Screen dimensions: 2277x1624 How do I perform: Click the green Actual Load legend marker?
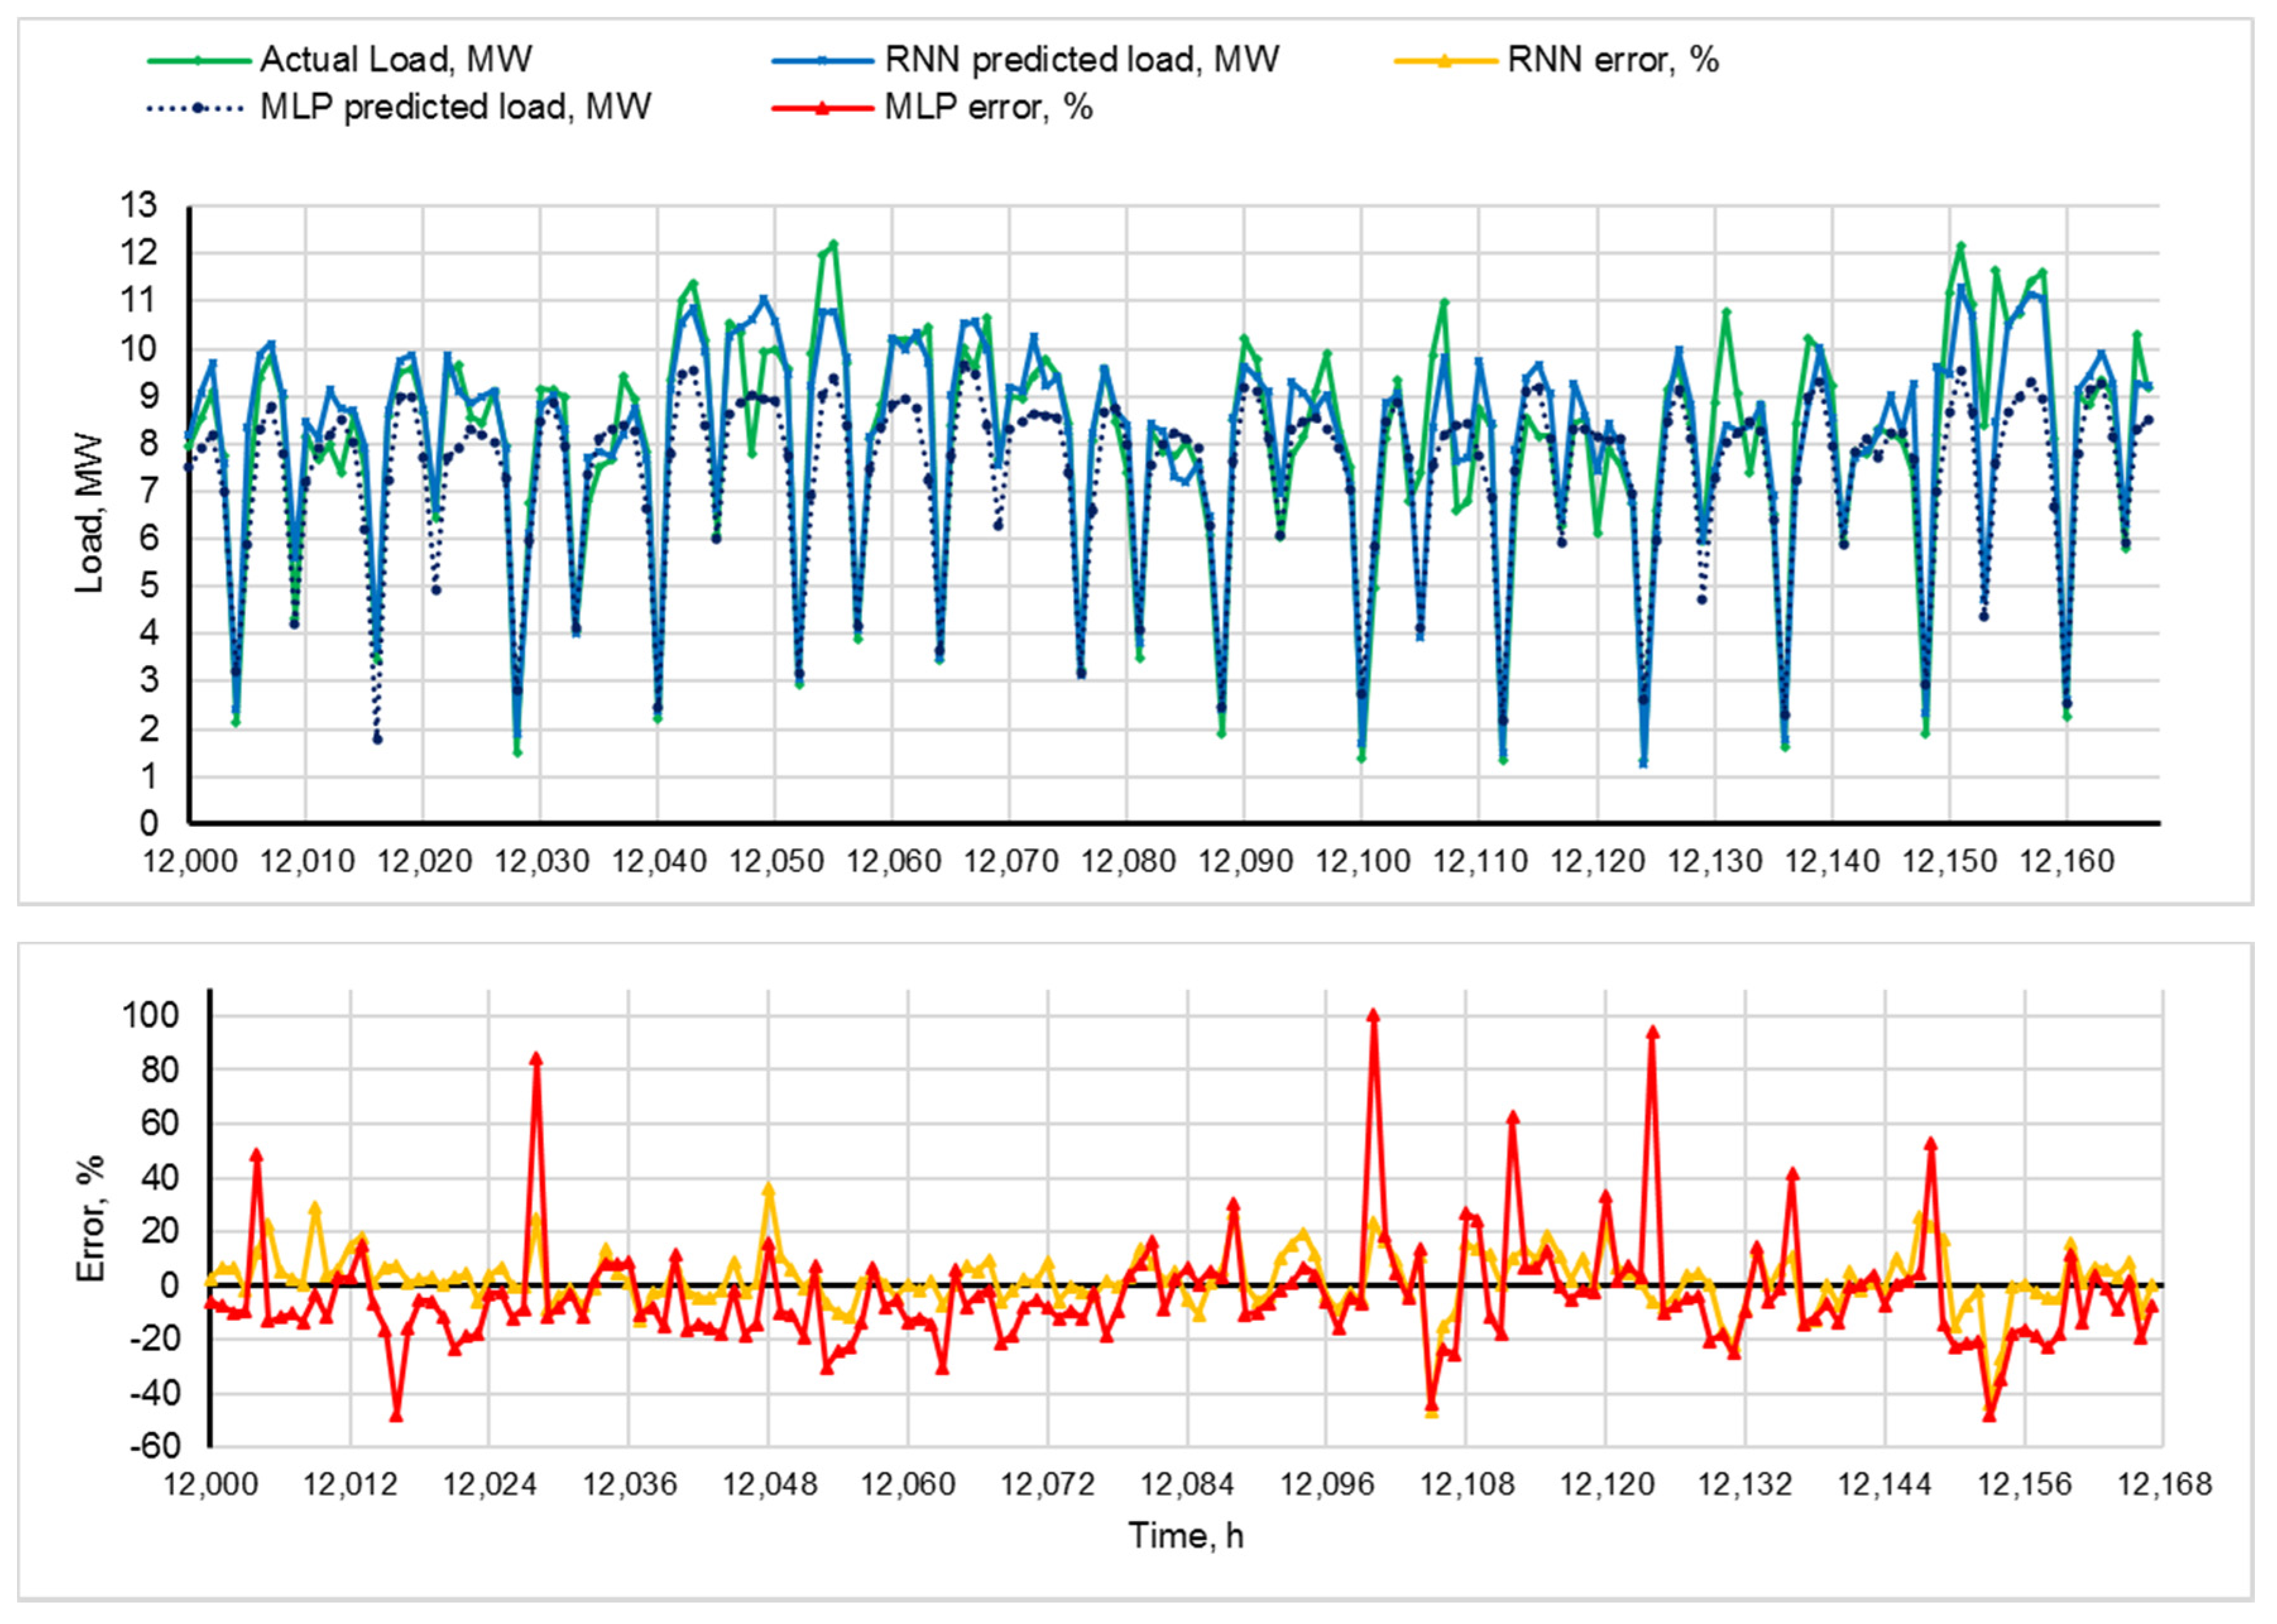pyautogui.click(x=198, y=61)
